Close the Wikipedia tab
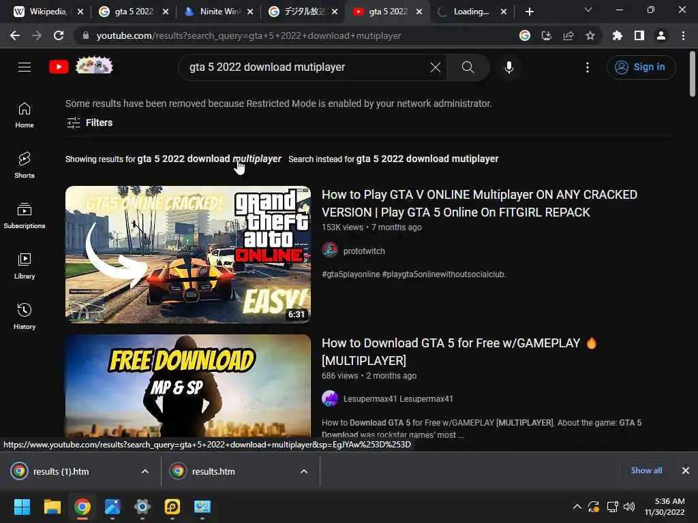698x523 pixels. click(x=80, y=12)
